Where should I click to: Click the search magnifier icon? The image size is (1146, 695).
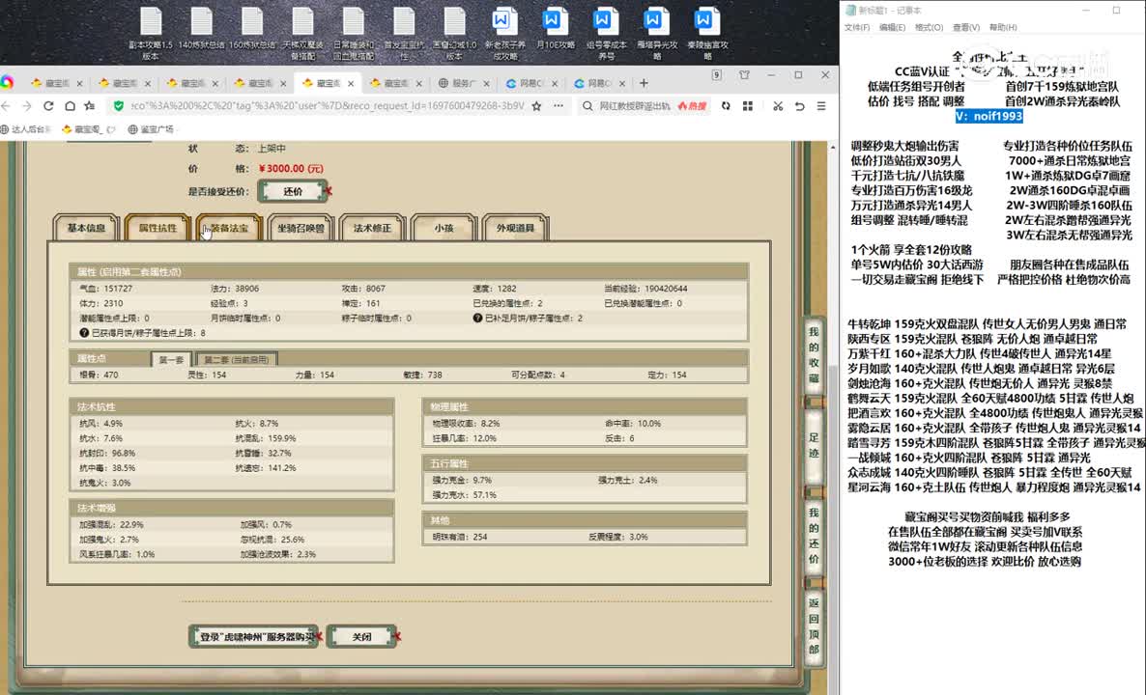587,106
